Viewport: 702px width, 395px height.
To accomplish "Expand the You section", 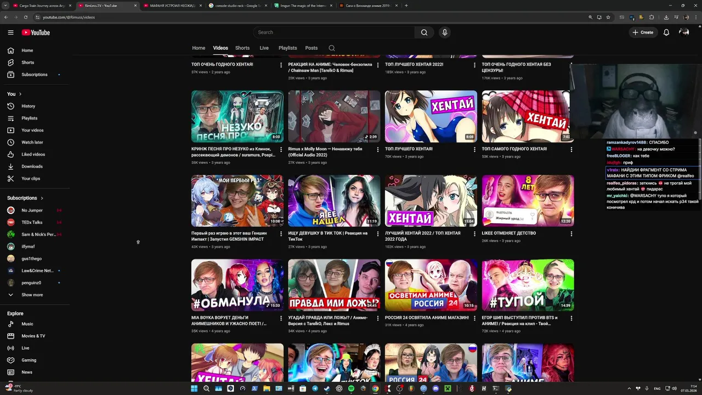I will click(x=15, y=94).
